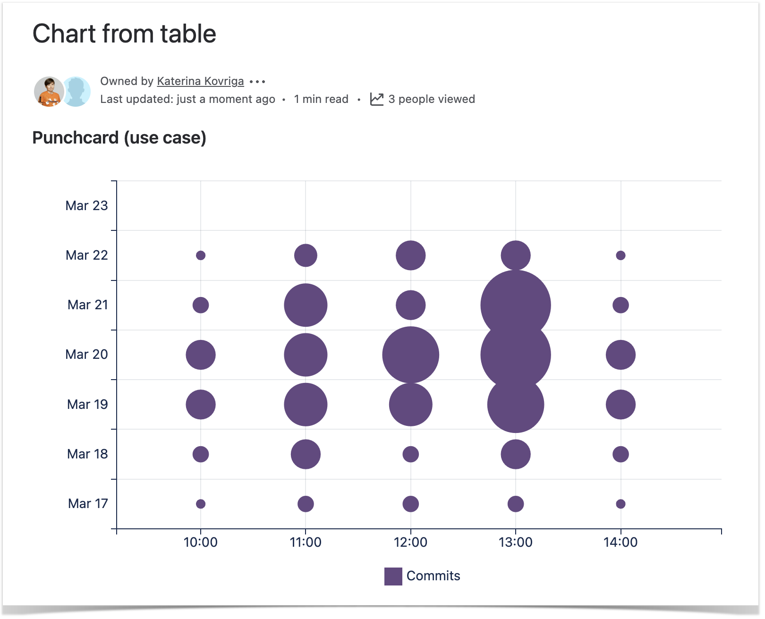765x619 pixels.
Task: Click the Commits legend label
Action: tap(433, 576)
